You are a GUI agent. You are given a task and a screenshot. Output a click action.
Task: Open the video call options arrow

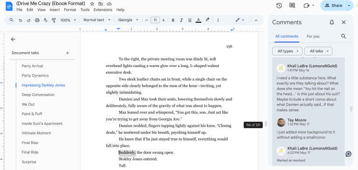[x=313, y=6]
